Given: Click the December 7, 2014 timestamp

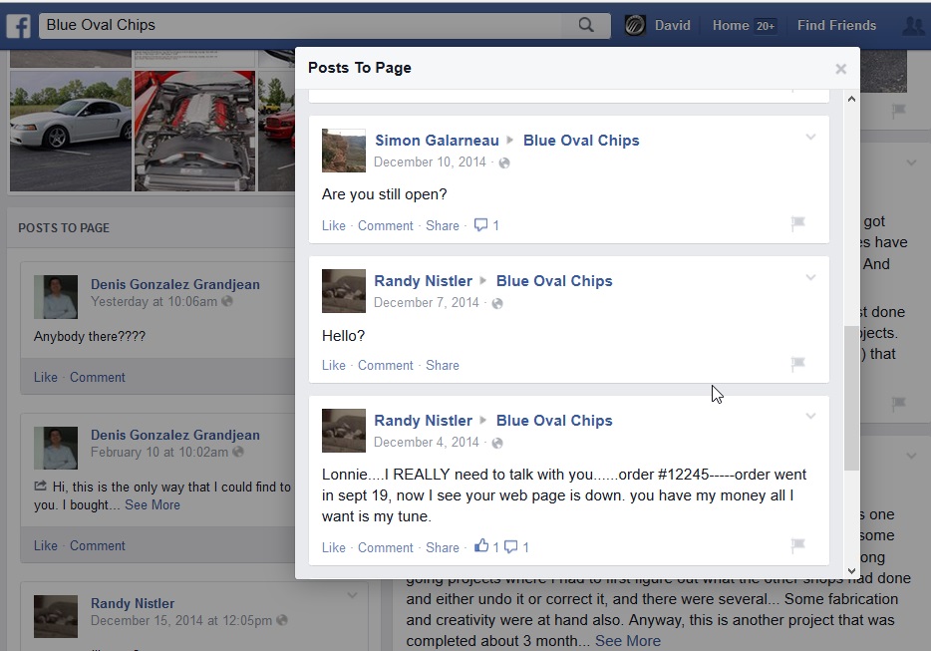Looking at the screenshot, I should pos(427,302).
